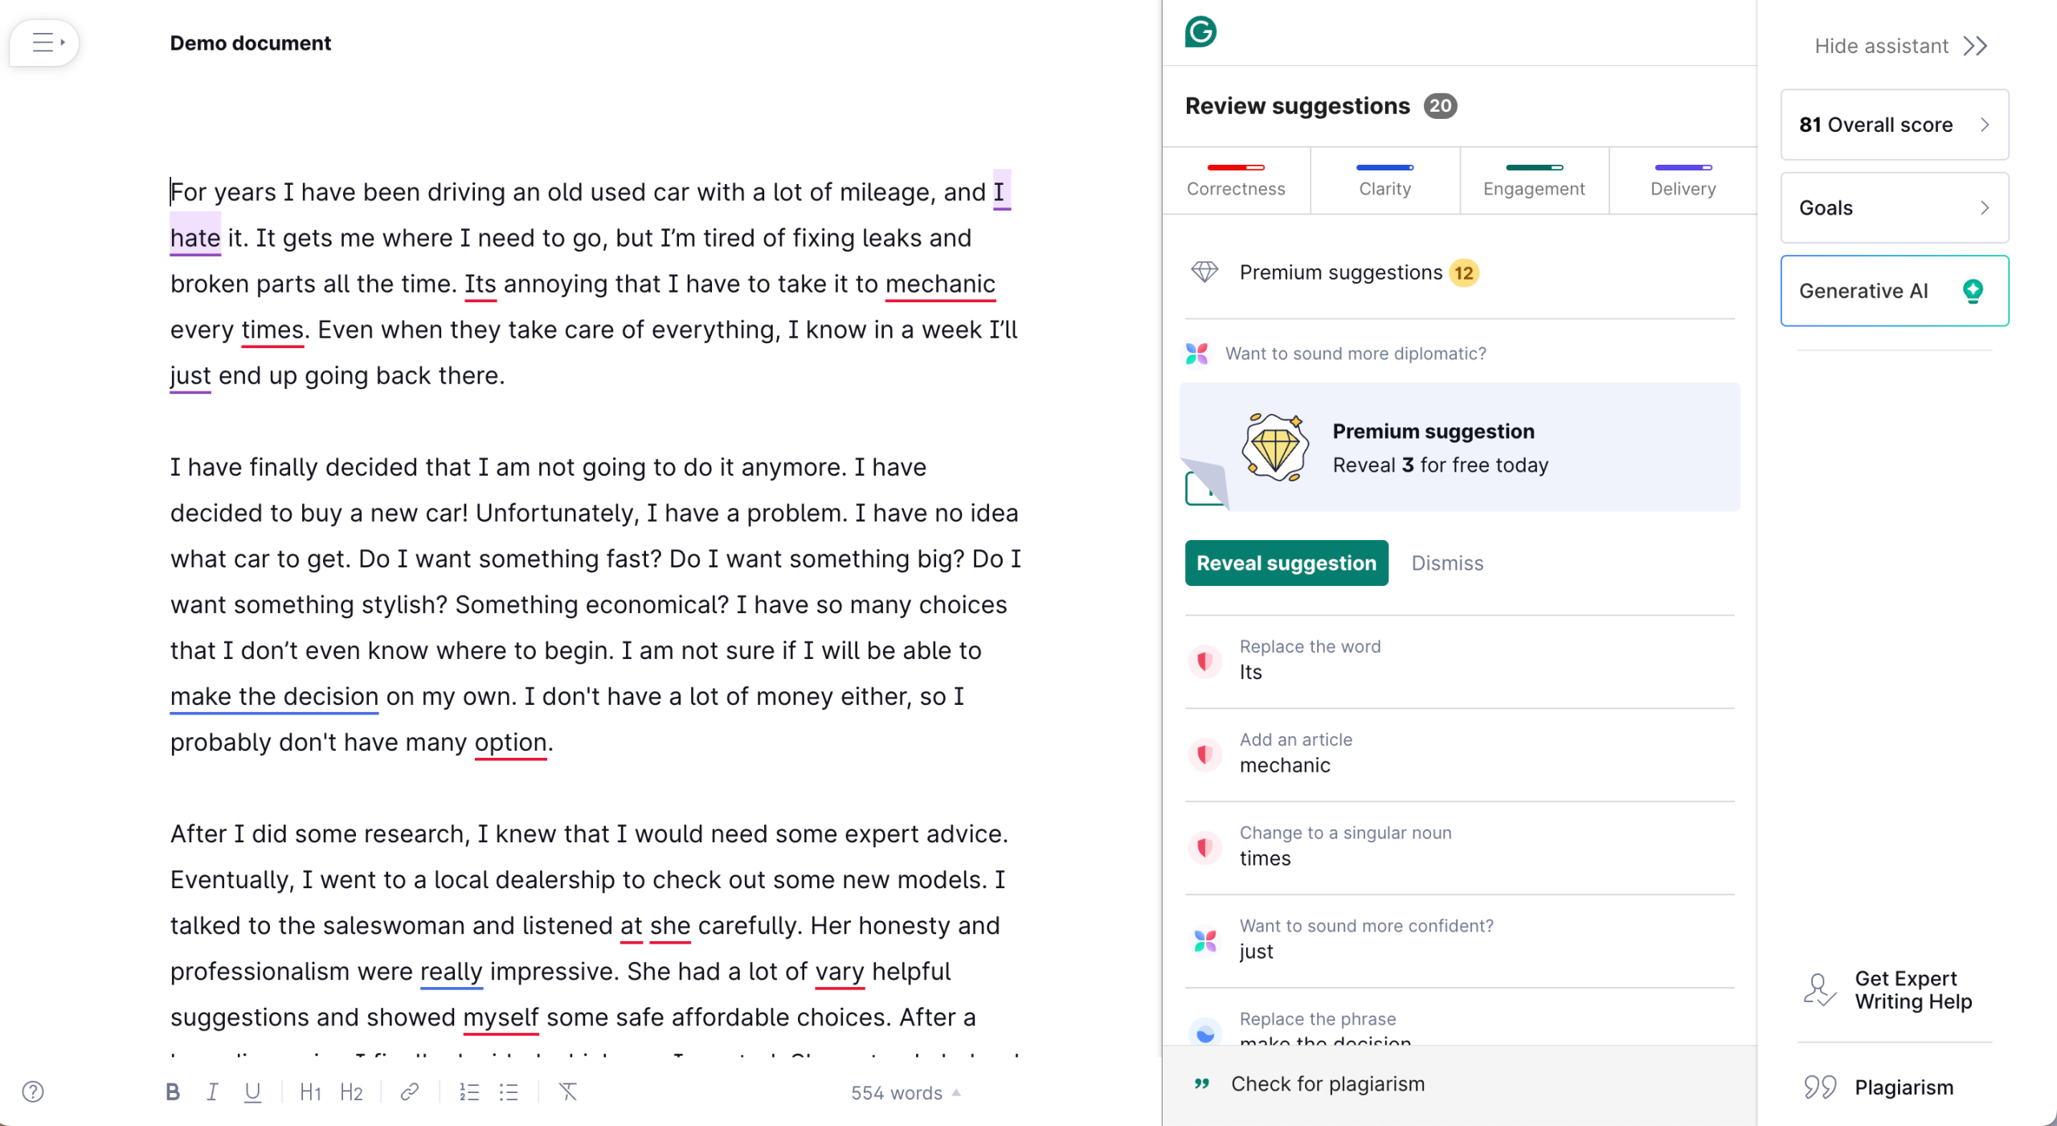The width and height of the screenshot is (2057, 1126).
Task: Apply Heading 1 style
Action: click(310, 1091)
